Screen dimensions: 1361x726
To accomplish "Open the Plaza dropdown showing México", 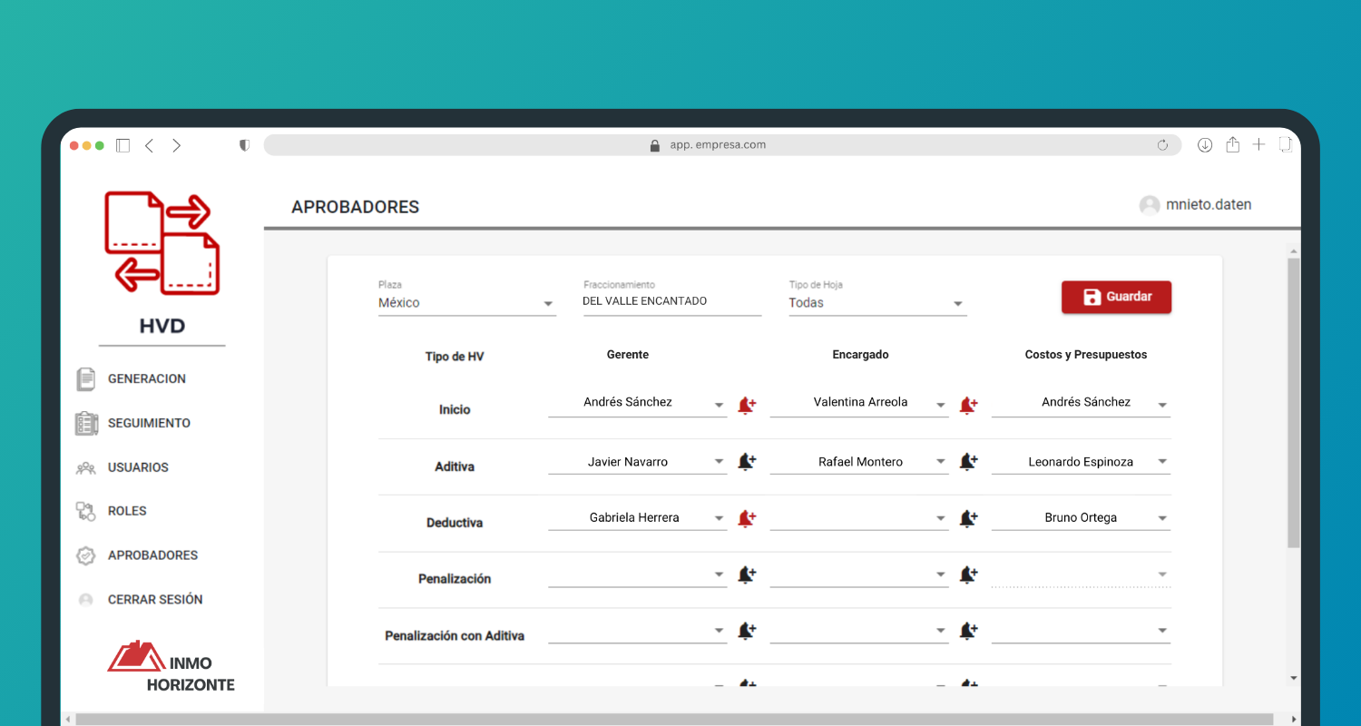I will (x=465, y=303).
